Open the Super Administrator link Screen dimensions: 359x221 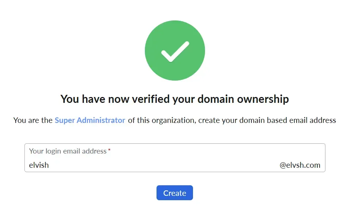click(x=90, y=120)
